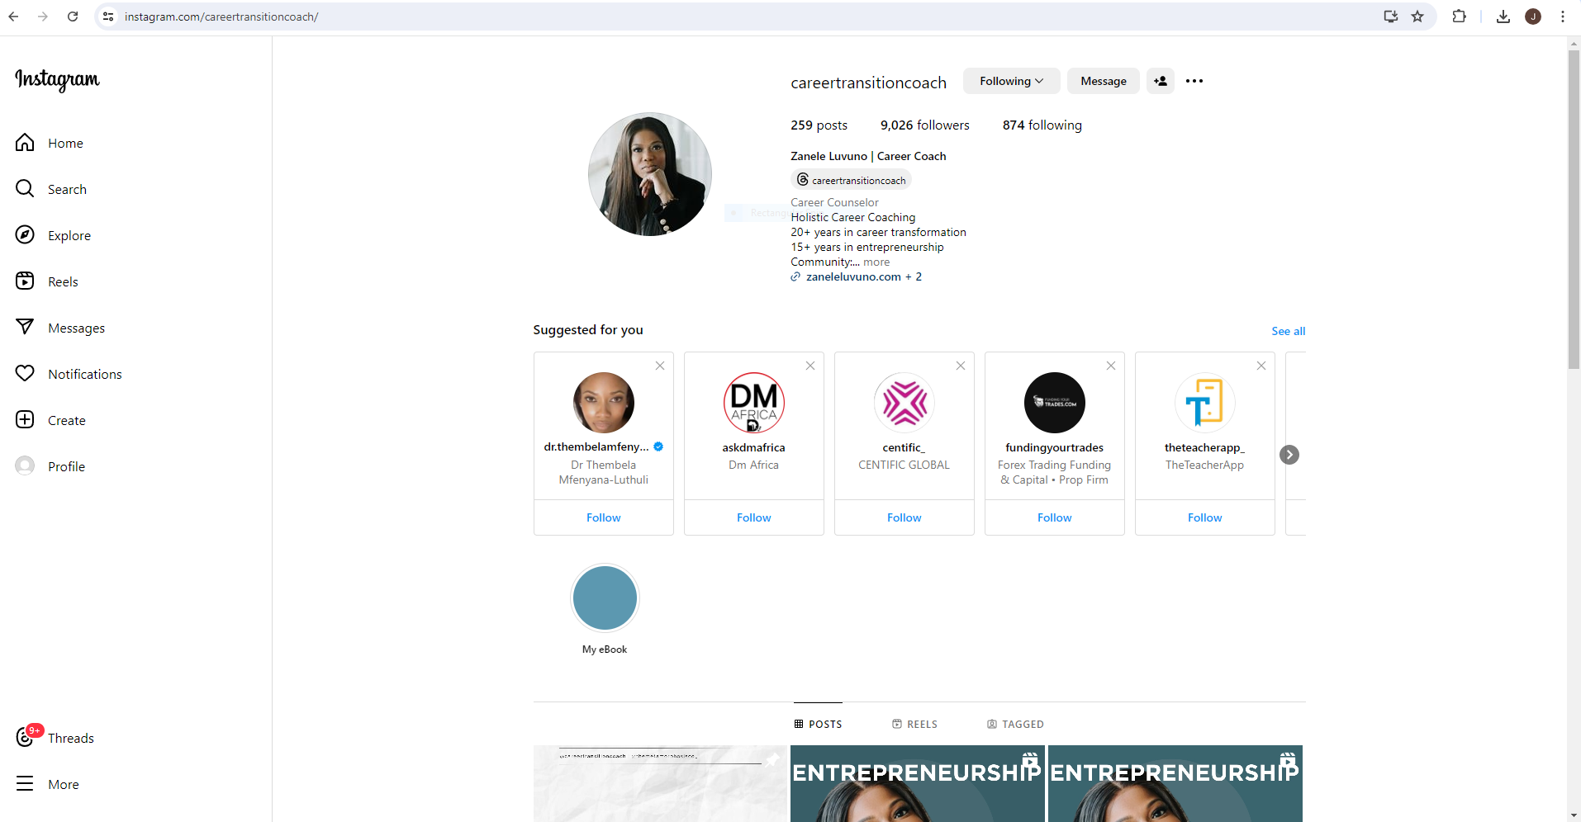The width and height of the screenshot is (1581, 822).
Task: Open the Home icon in sidebar
Action: [25, 143]
